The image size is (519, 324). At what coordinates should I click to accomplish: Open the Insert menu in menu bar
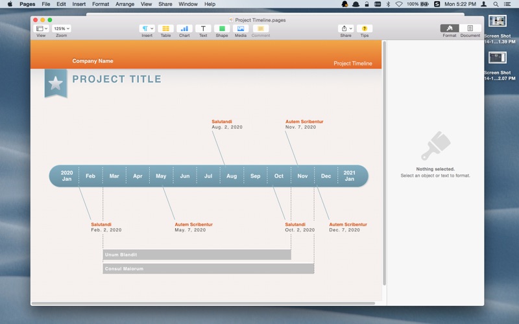click(78, 4)
